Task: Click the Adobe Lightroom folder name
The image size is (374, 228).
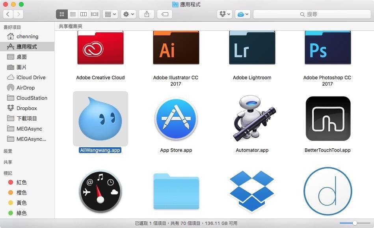Action: click(x=252, y=78)
